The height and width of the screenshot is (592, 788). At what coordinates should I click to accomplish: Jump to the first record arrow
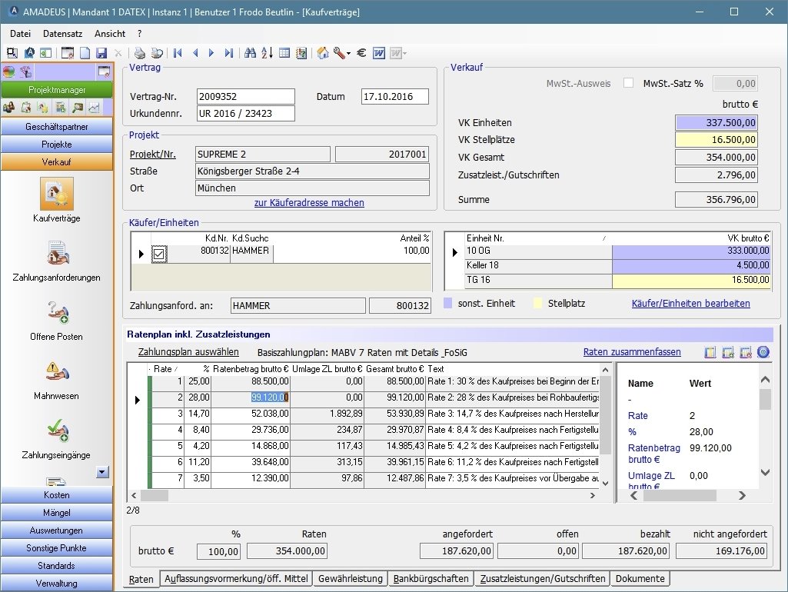click(x=178, y=53)
